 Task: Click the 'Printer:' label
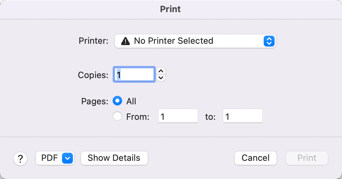[93, 41]
